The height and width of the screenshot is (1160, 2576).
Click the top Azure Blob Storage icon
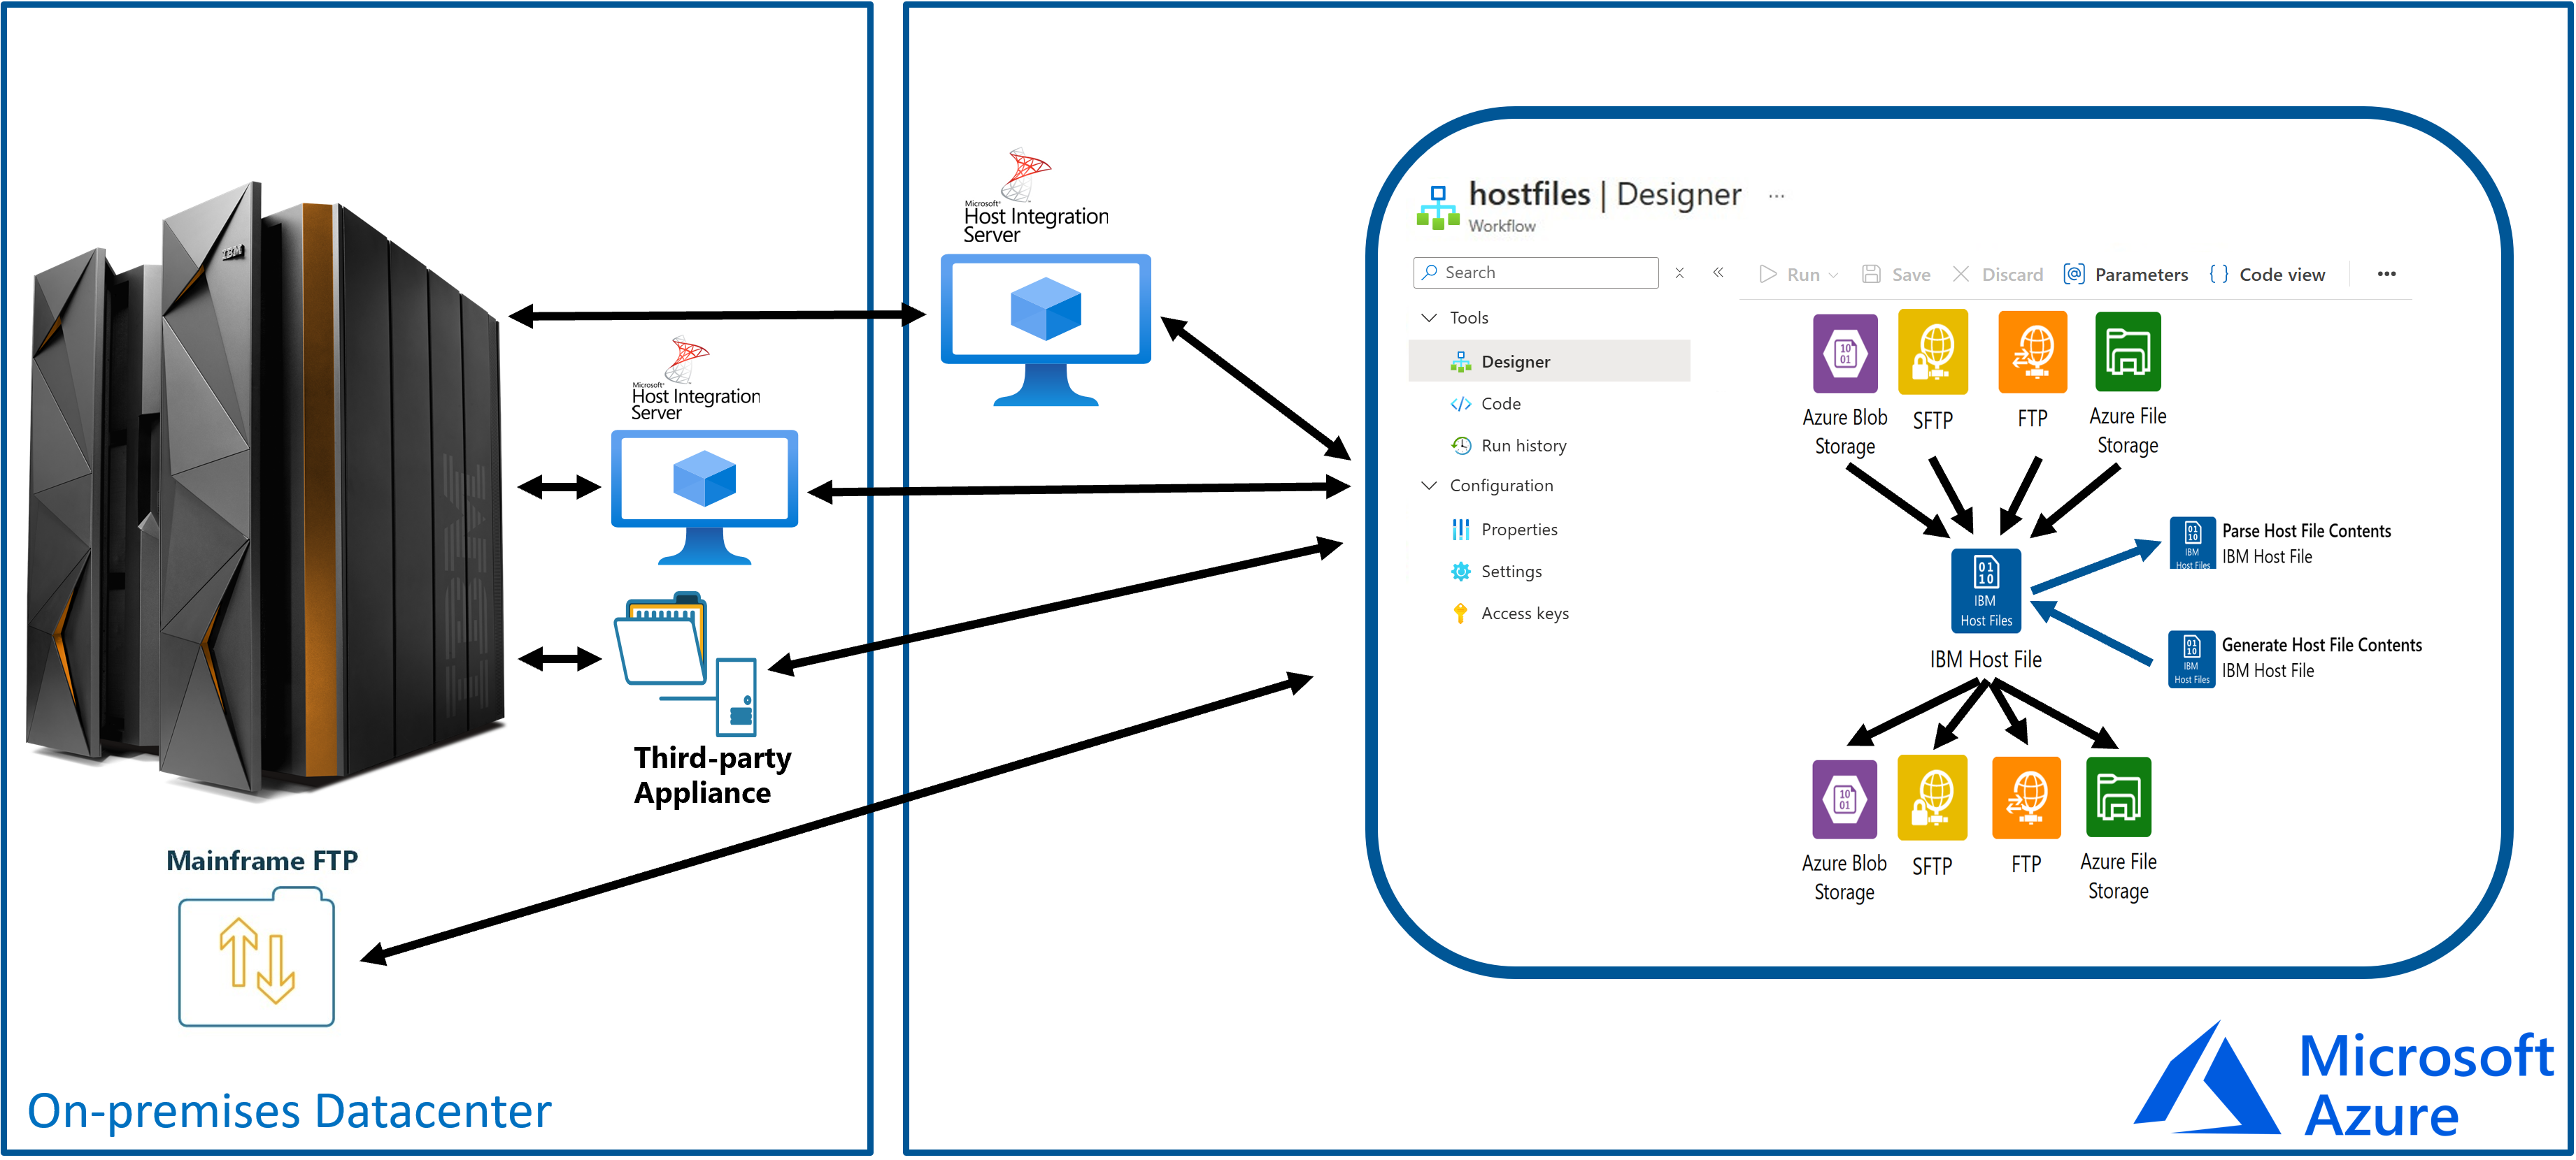pos(1845,353)
